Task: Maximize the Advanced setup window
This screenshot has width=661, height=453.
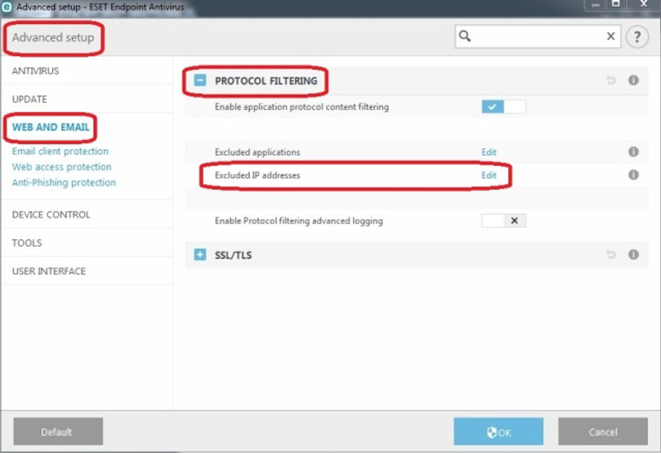Action: [616, 4]
